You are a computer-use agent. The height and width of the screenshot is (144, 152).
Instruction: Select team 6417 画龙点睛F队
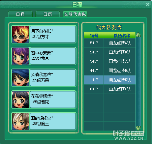click(x=110, y=89)
